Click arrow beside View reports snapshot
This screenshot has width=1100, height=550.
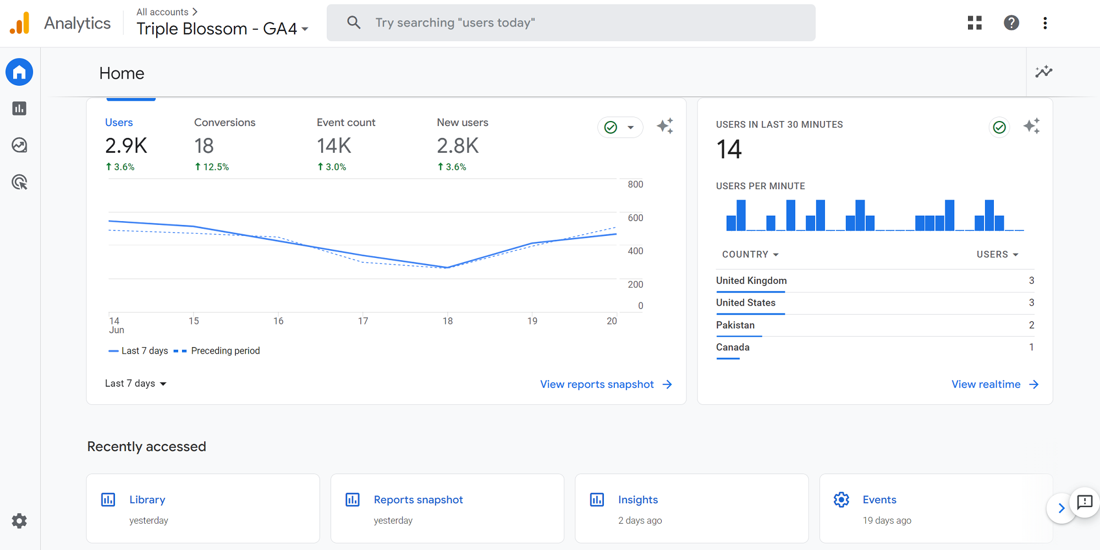coord(667,384)
